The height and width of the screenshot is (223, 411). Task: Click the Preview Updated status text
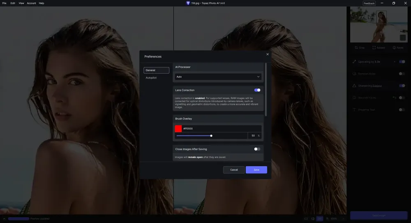[x=40, y=218]
